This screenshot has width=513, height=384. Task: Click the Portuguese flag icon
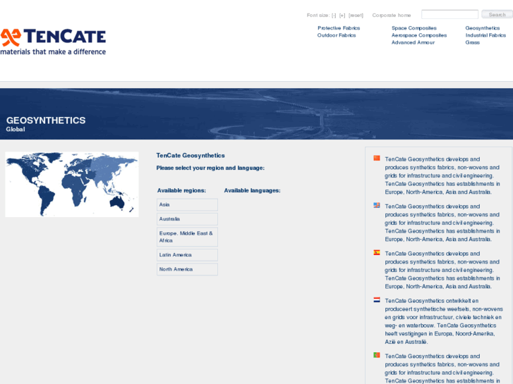tap(377, 355)
